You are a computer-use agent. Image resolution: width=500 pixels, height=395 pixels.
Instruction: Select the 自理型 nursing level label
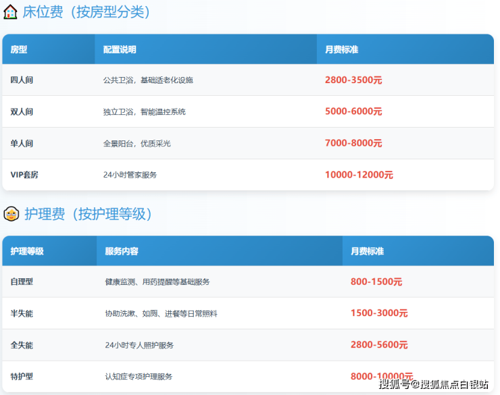tap(22, 282)
